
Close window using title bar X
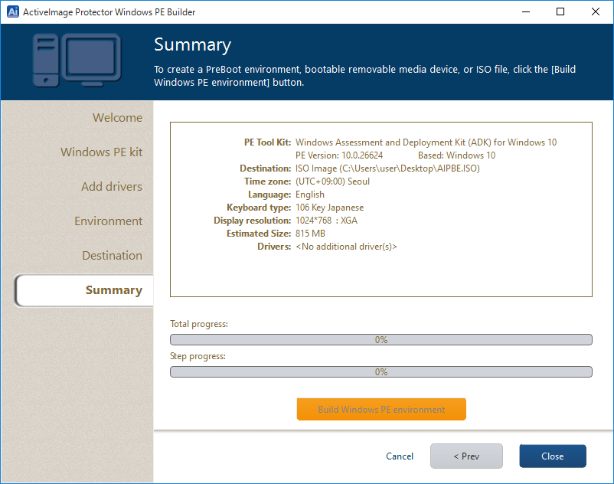(x=596, y=11)
